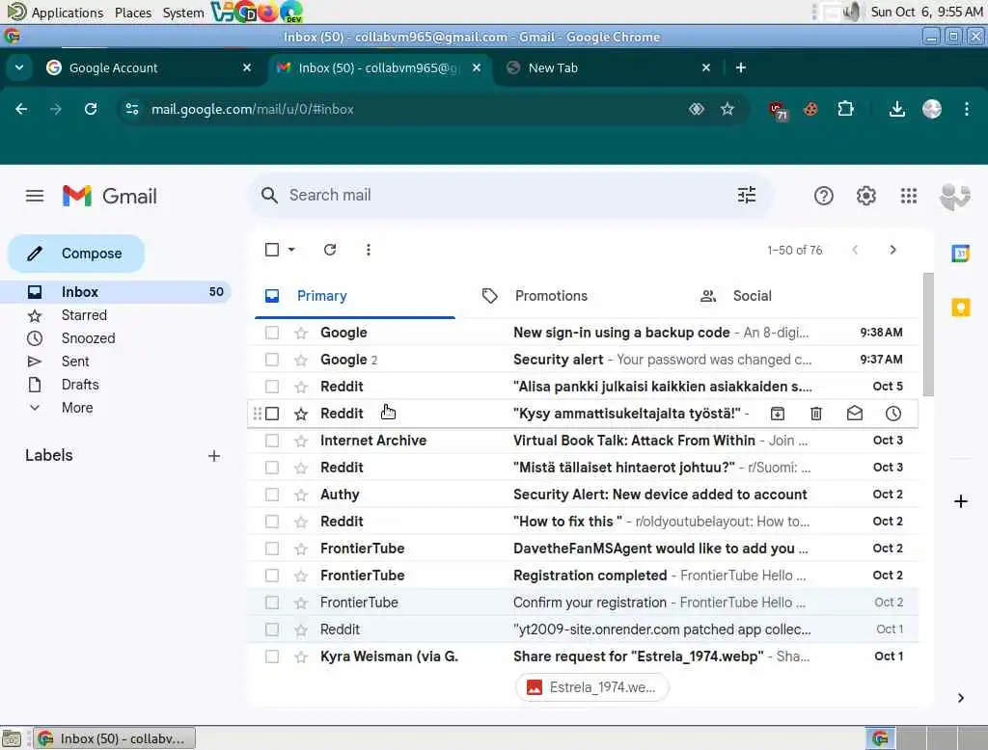Select the Authy email checkbox

point(272,495)
